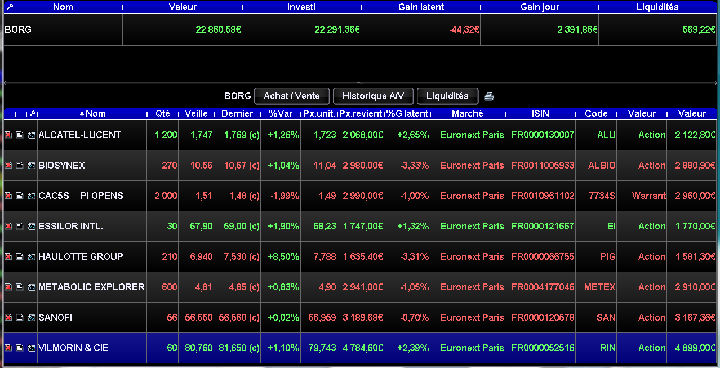Open the chart icon for CAC5S PI OPENS

tap(31, 196)
